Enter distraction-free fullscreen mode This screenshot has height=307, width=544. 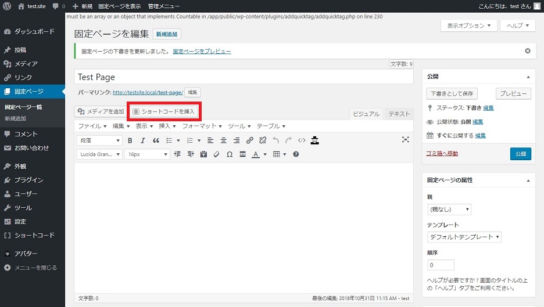tap(405, 140)
